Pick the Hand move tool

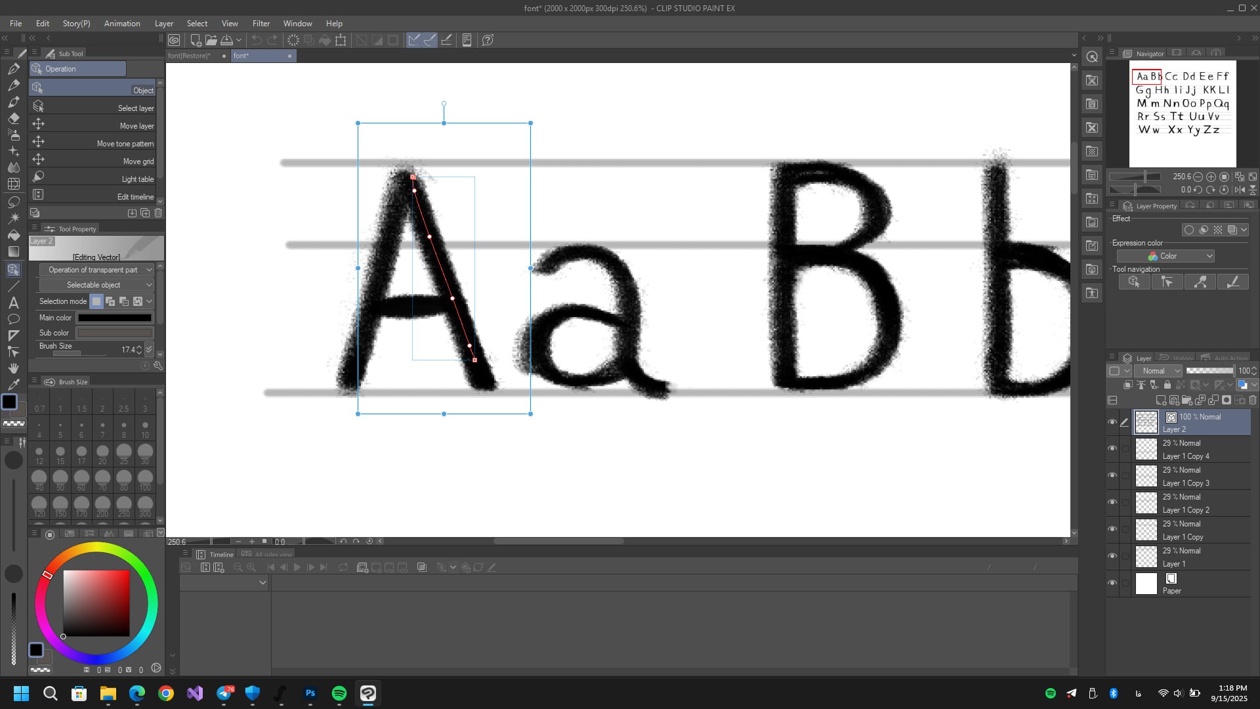click(x=13, y=368)
